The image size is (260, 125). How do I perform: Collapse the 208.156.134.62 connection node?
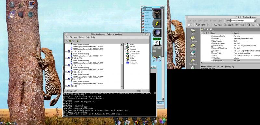click(66, 52)
